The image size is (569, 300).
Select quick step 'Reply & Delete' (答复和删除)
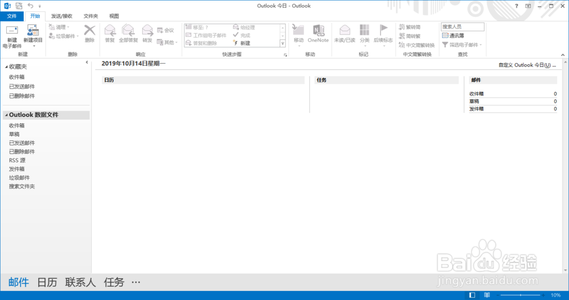(201, 43)
